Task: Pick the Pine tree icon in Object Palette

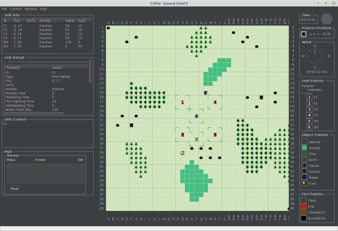Action: click(x=304, y=154)
